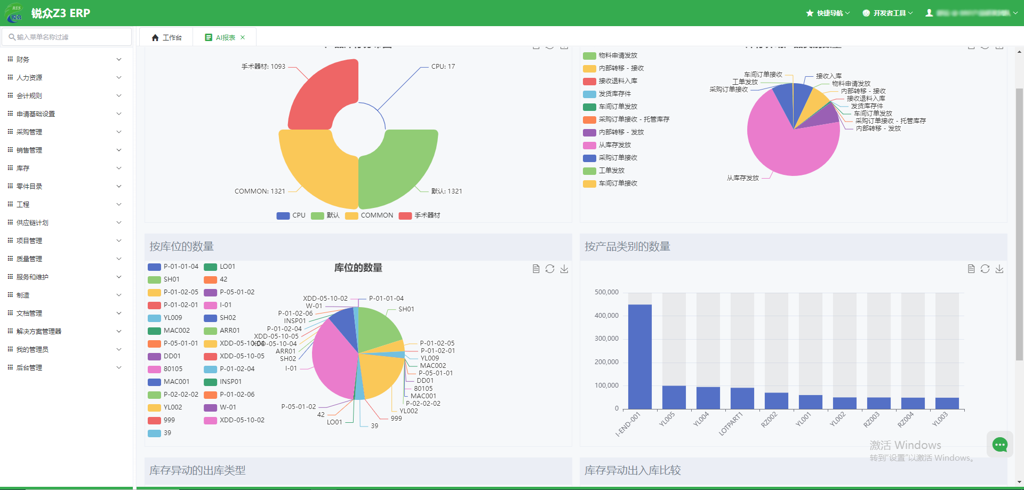
Task: Click the user profile icon in header
Action: point(929,13)
